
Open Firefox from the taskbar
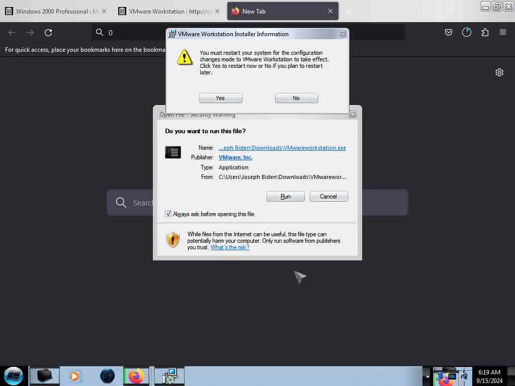[x=136, y=376]
